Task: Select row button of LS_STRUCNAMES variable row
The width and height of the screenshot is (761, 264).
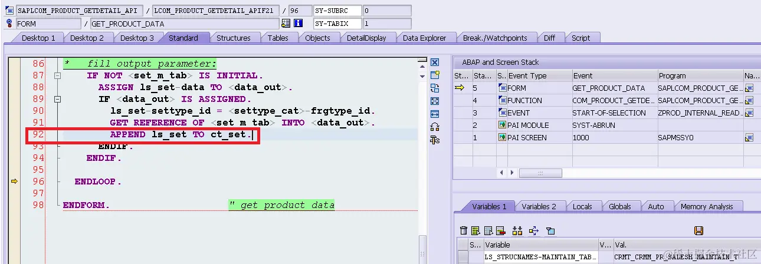Action: point(463,257)
